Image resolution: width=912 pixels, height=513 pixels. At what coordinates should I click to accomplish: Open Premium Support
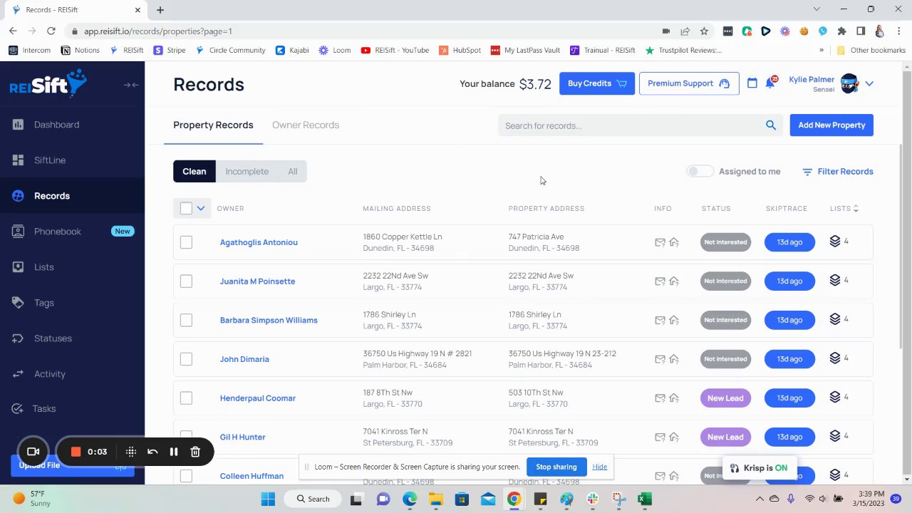tap(689, 83)
